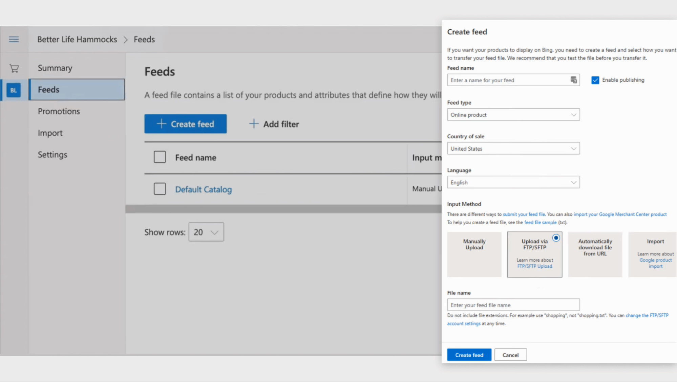677x382 pixels.
Task: Click the Feed name column header
Action: [195, 158]
